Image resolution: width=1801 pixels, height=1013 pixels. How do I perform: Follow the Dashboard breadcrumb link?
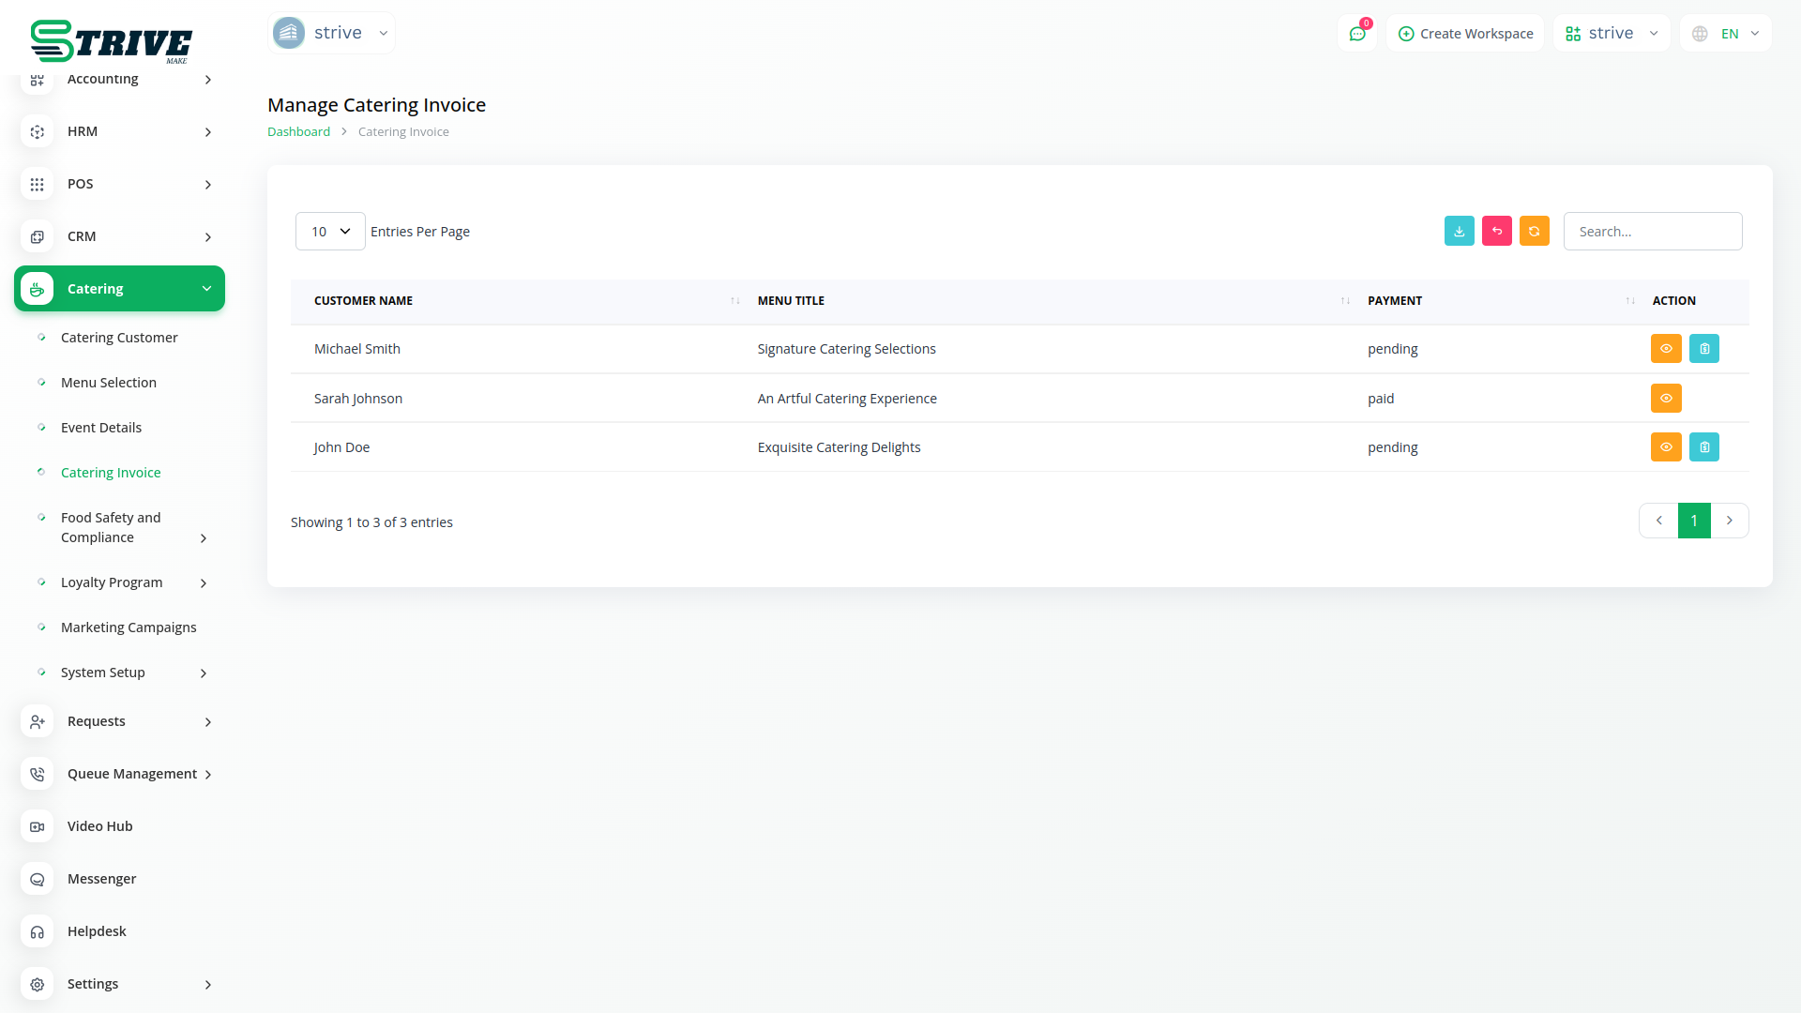[x=298, y=132]
